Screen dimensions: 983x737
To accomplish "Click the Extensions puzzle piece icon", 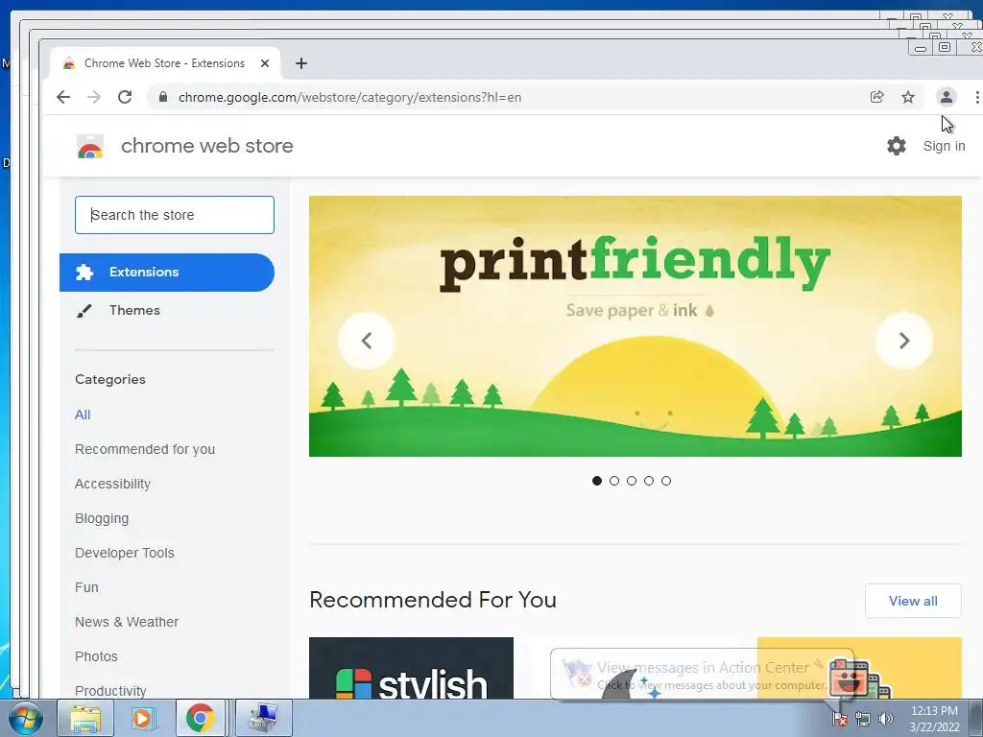I will (84, 272).
